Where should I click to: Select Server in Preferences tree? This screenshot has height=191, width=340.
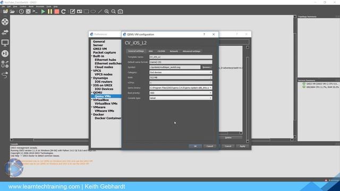pyautogui.click(x=98, y=45)
